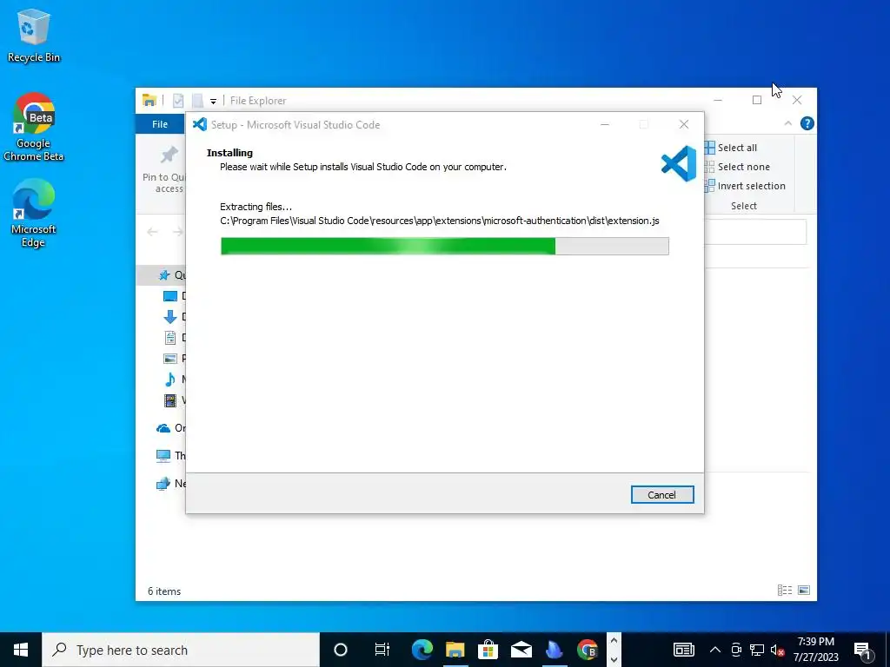Open the Quick Access Toolbar customize dropdown
Screen dimensions: 890x667
[214, 101]
